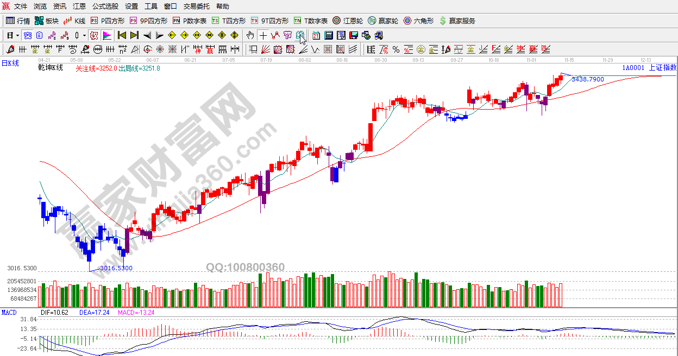
Task: Open the calculator tool icon
Action: 328,35
